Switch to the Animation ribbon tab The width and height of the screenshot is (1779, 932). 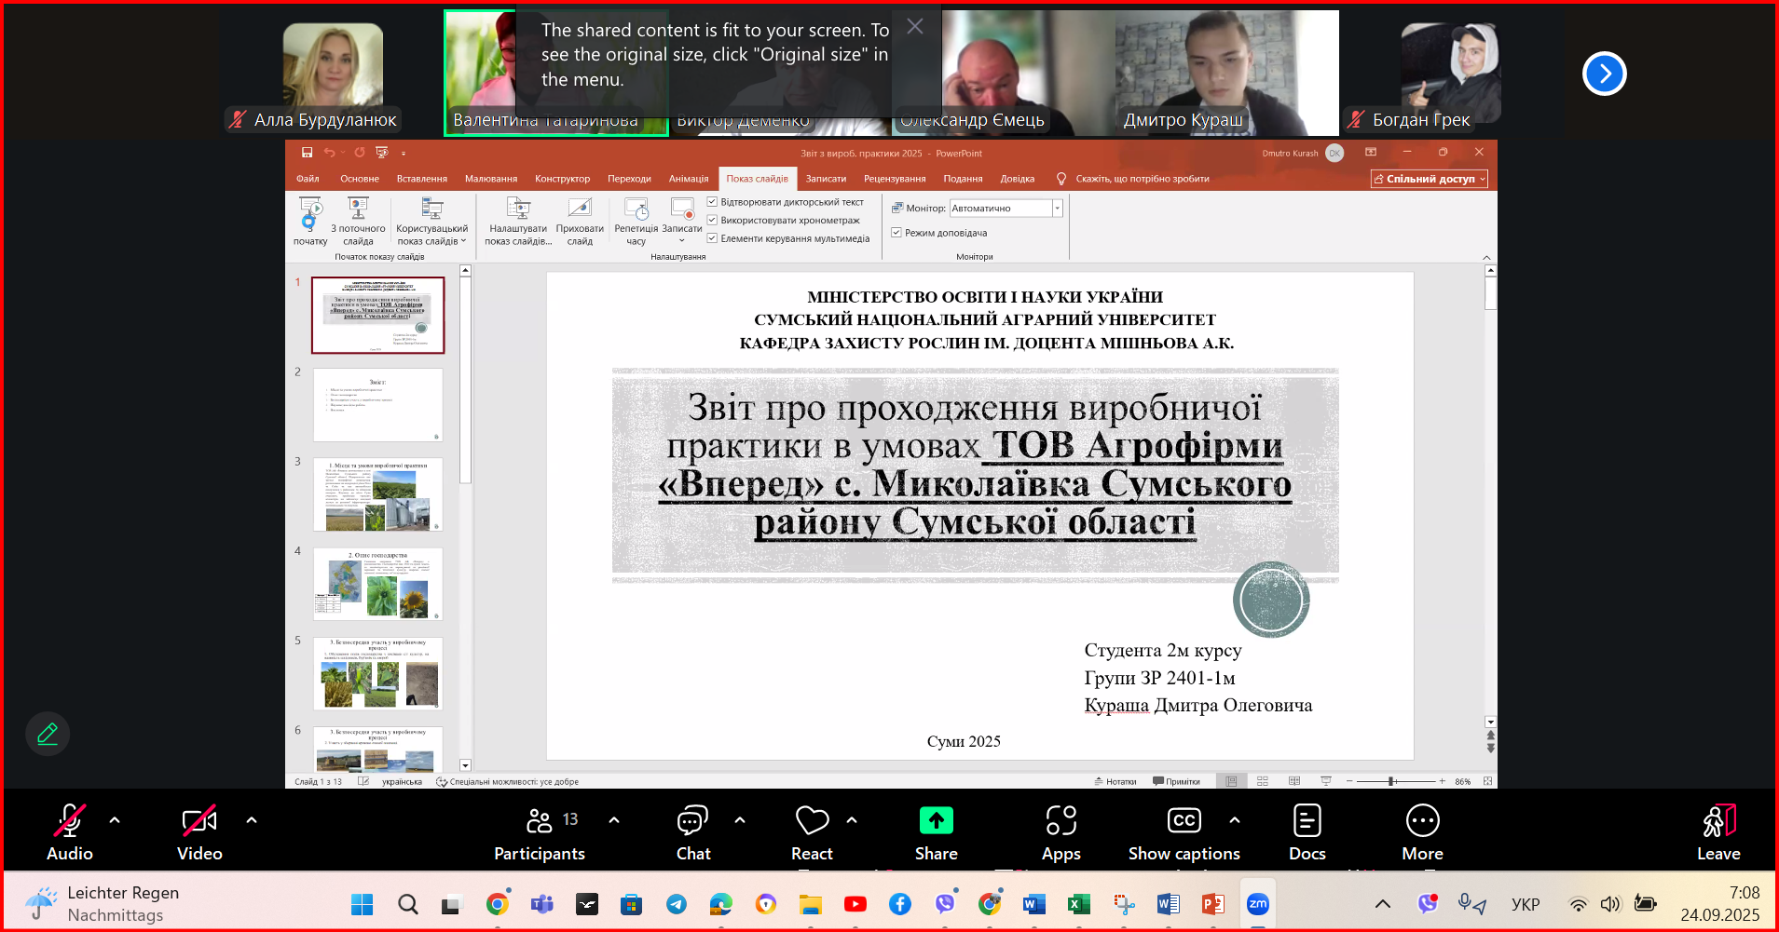[688, 179]
